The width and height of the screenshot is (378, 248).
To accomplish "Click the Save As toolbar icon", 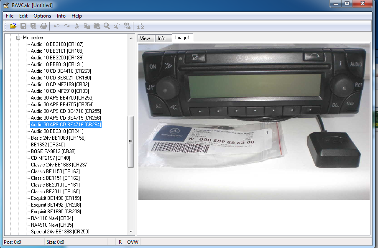I will [33, 26].
